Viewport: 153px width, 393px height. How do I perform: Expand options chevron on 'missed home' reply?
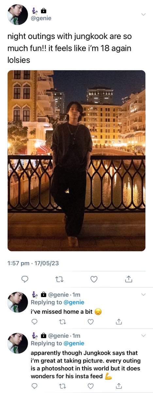143,295
